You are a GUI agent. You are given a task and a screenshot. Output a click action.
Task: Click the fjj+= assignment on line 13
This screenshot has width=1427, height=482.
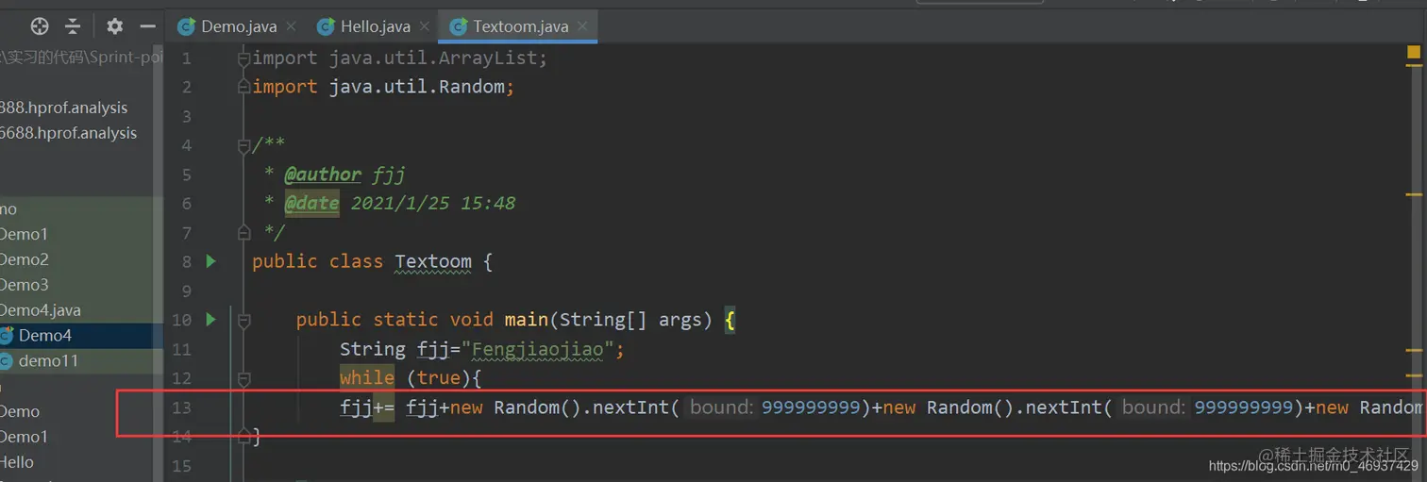click(367, 407)
